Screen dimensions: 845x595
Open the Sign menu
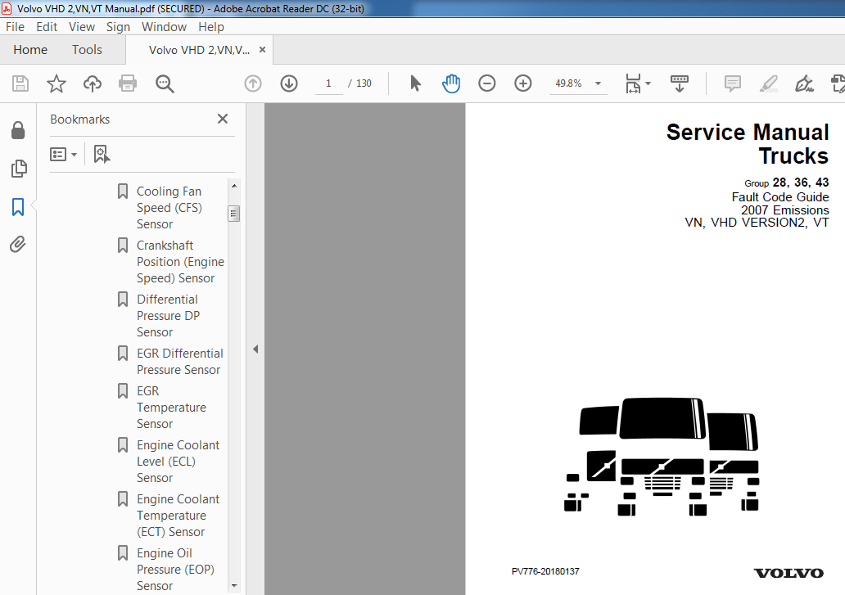coord(118,26)
